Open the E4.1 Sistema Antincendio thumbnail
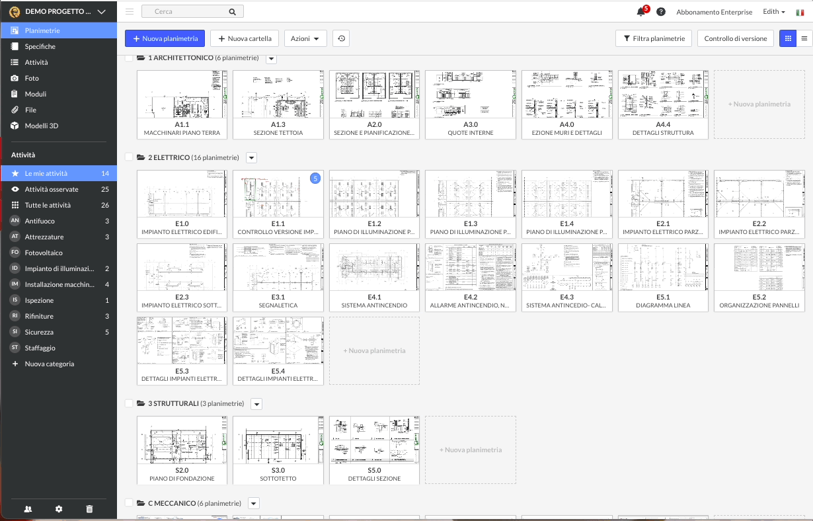This screenshot has height=521, width=813. (374, 278)
